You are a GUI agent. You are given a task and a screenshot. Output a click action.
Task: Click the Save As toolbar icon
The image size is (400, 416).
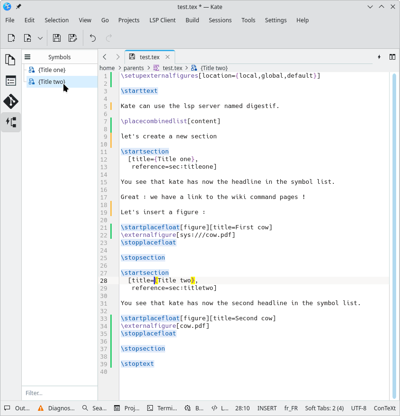(x=72, y=38)
